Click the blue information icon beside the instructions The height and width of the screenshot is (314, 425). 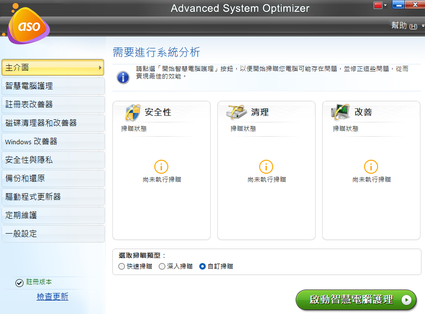click(x=123, y=77)
